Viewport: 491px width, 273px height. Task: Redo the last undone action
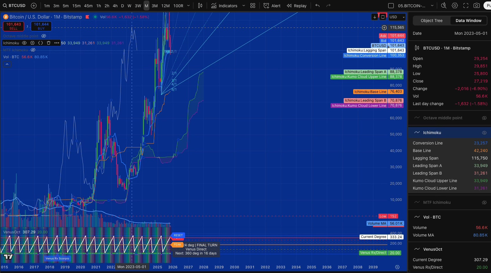pyautogui.click(x=328, y=6)
